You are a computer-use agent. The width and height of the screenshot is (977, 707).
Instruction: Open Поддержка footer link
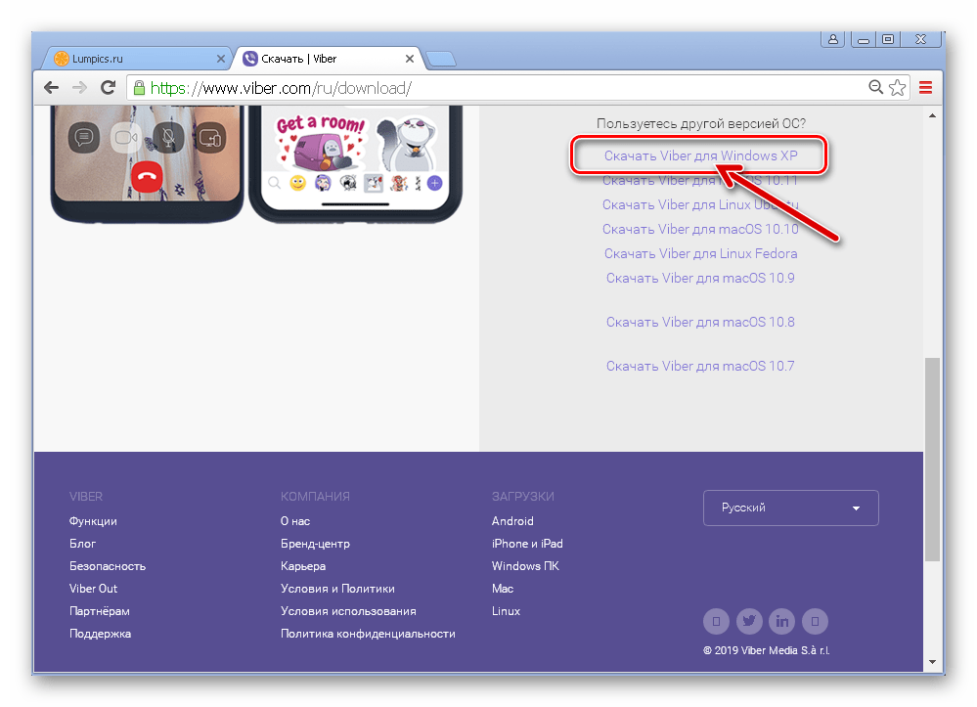coord(101,634)
